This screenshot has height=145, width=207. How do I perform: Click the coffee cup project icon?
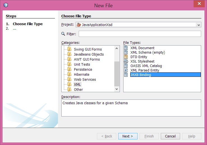click(x=79, y=25)
